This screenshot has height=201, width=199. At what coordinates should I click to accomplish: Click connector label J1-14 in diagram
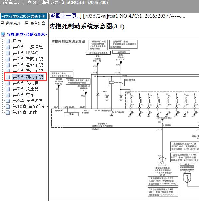(117, 73)
